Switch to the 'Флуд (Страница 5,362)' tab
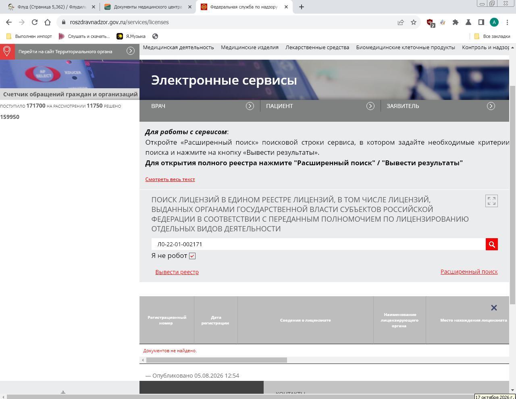Screen dimensions: 516x399 pos(52,7)
